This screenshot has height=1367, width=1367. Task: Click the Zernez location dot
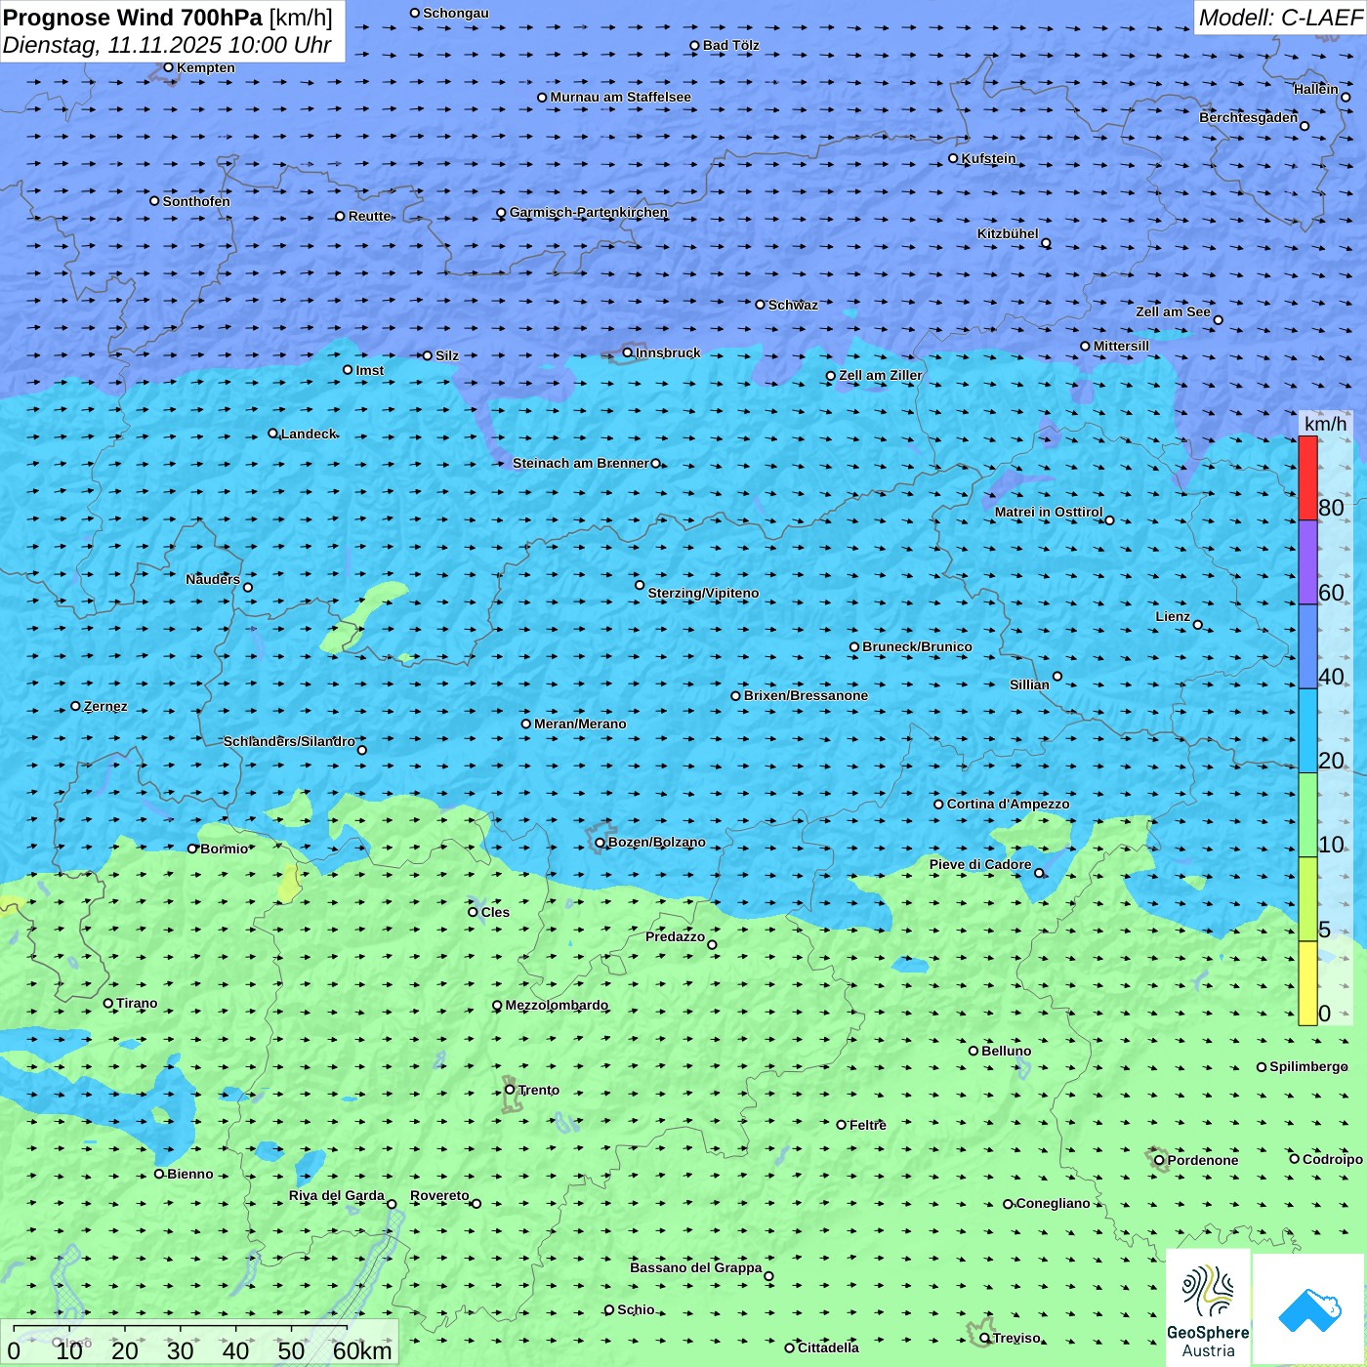coord(76,706)
